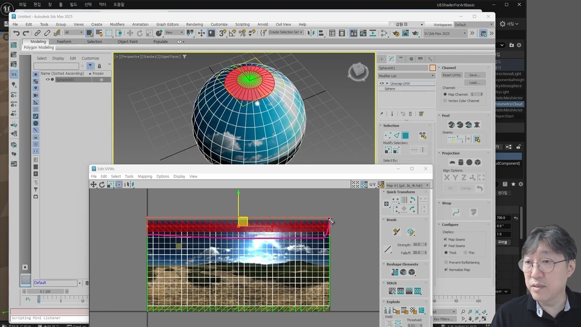Click Undo in 3ds Max toolbar

tap(16, 33)
